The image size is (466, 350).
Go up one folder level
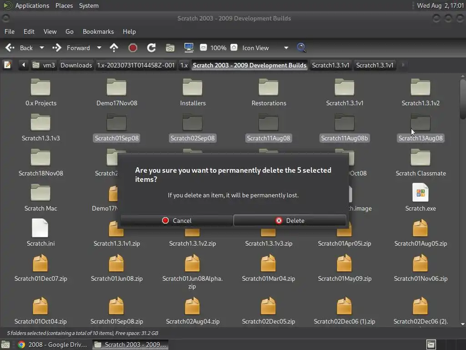click(114, 47)
